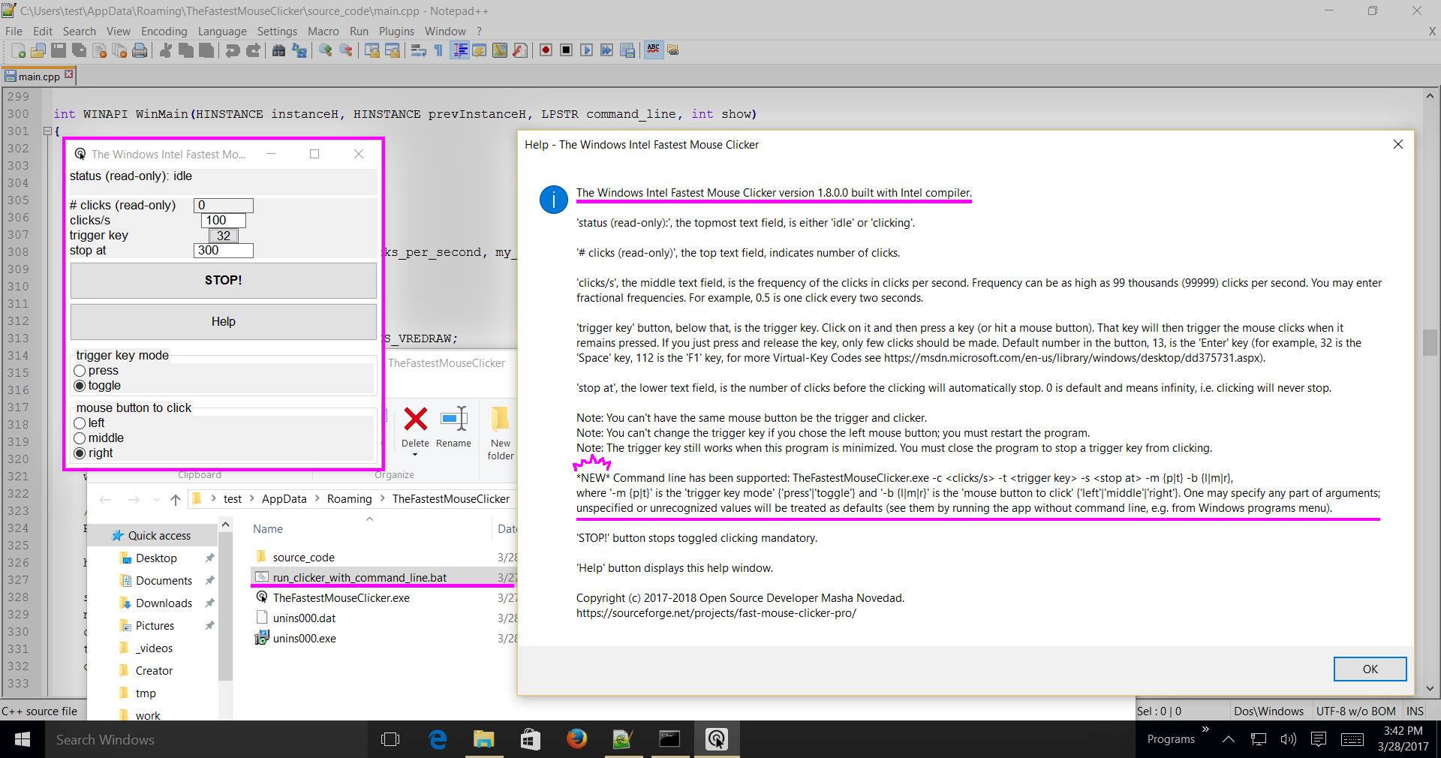Open the File menu
1441x758 pixels.
pos(14,31)
